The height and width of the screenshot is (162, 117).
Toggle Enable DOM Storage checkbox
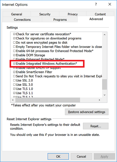pyautogui.click(x=14, y=55)
